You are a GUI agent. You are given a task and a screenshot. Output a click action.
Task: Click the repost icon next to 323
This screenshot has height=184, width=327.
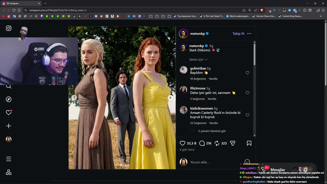pos(217,143)
